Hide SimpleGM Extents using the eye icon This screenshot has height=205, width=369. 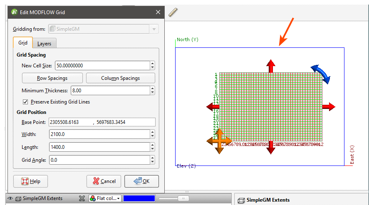10,199
